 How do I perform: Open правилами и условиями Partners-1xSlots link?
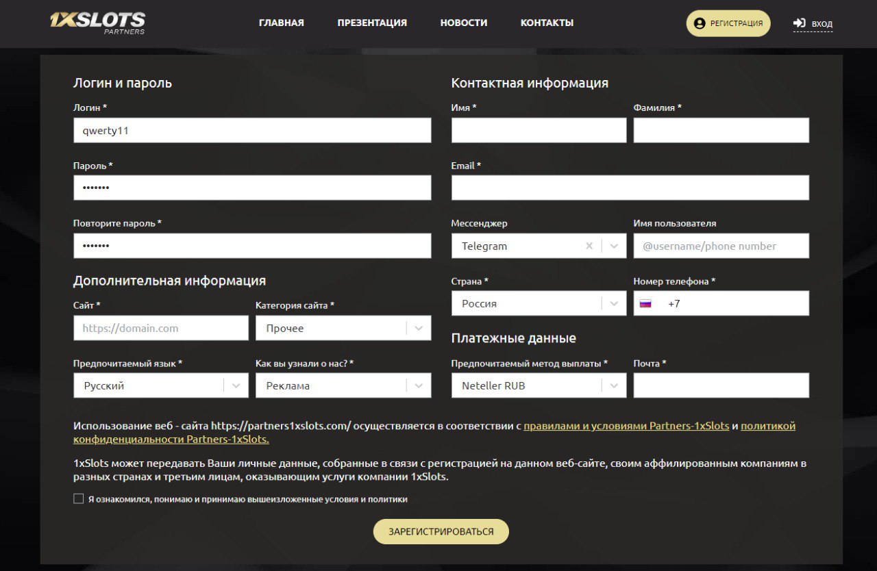click(x=626, y=426)
